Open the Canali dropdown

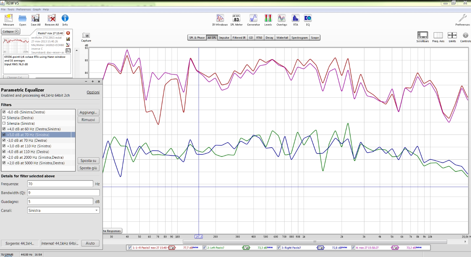tap(63, 210)
